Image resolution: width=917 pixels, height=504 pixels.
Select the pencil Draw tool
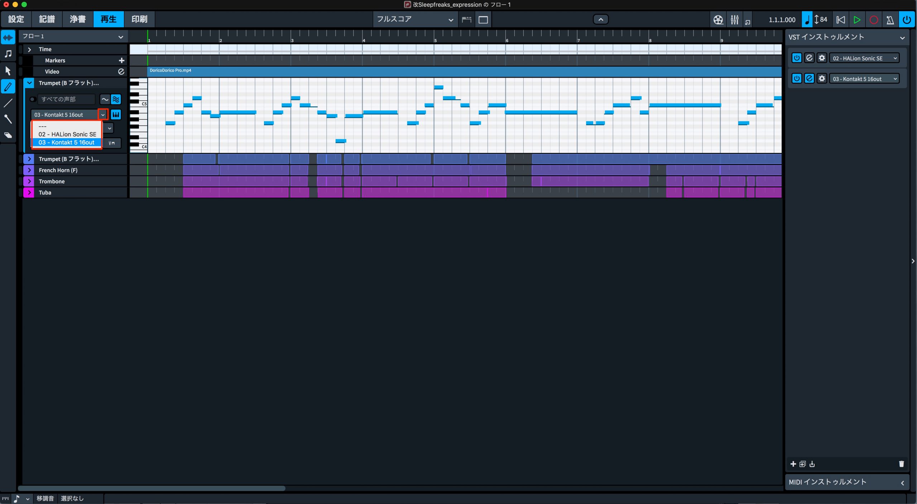pyautogui.click(x=8, y=86)
